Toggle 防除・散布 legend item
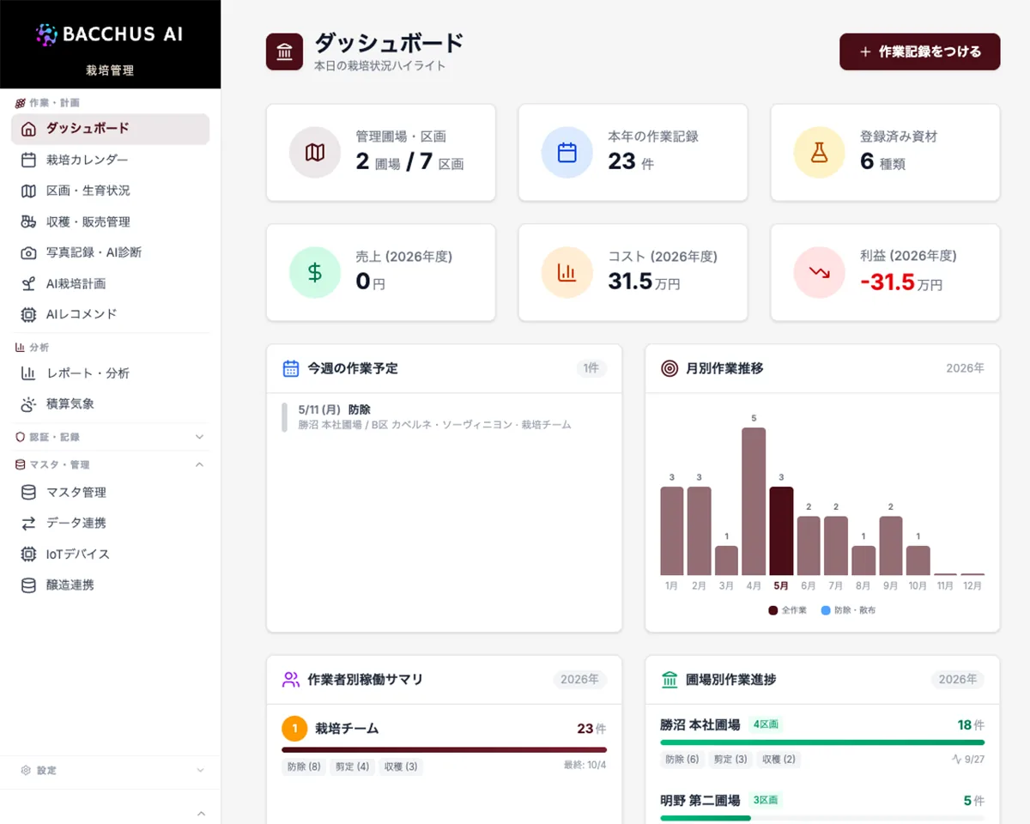1030x824 pixels. pyautogui.click(x=849, y=610)
